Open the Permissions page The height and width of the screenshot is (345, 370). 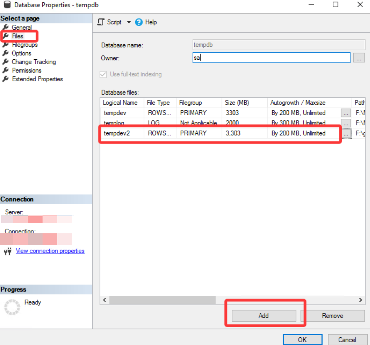[x=27, y=70]
